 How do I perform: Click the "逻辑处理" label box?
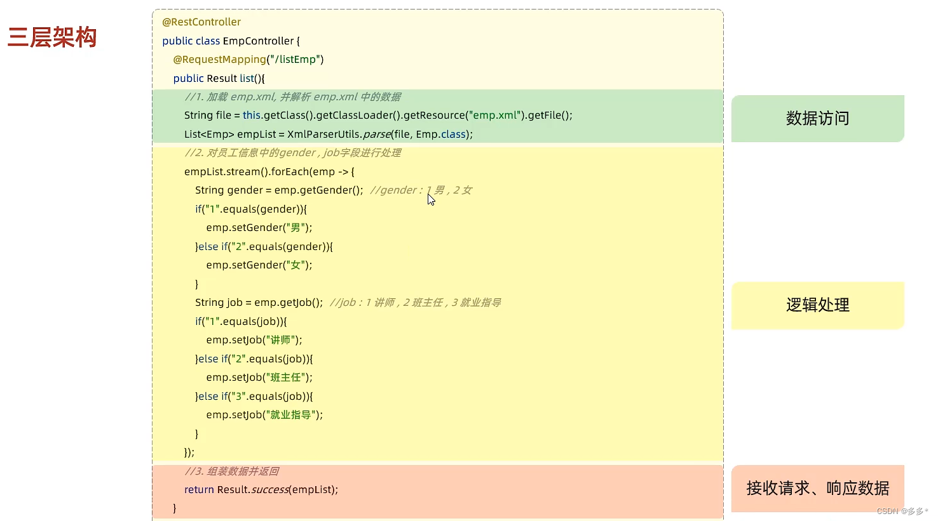click(x=817, y=305)
